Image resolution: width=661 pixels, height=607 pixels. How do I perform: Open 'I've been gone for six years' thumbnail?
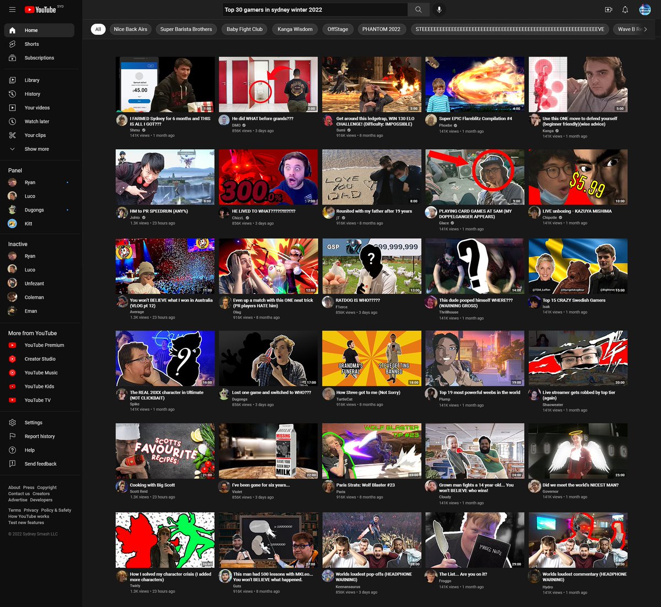click(268, 451)
